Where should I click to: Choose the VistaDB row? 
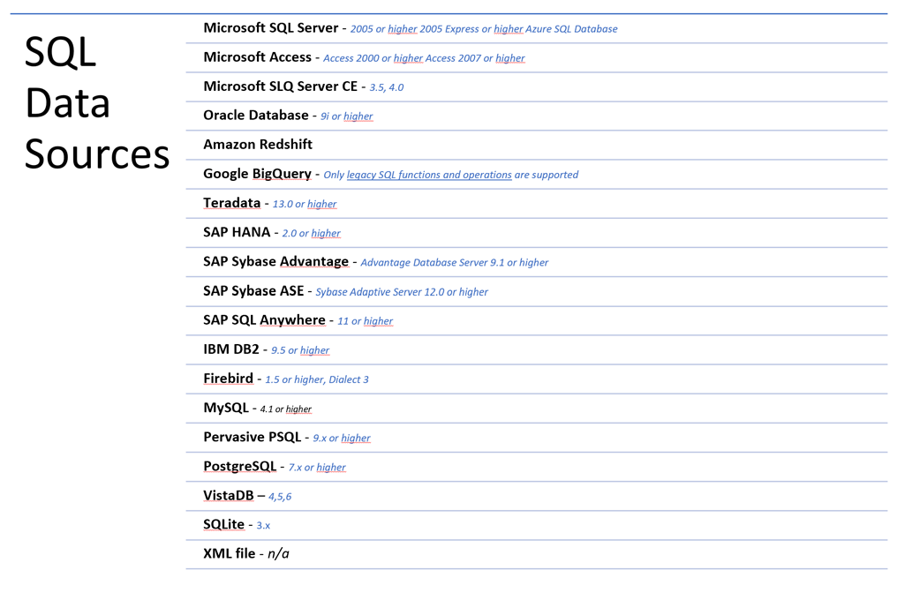click(x=536, y=496)
